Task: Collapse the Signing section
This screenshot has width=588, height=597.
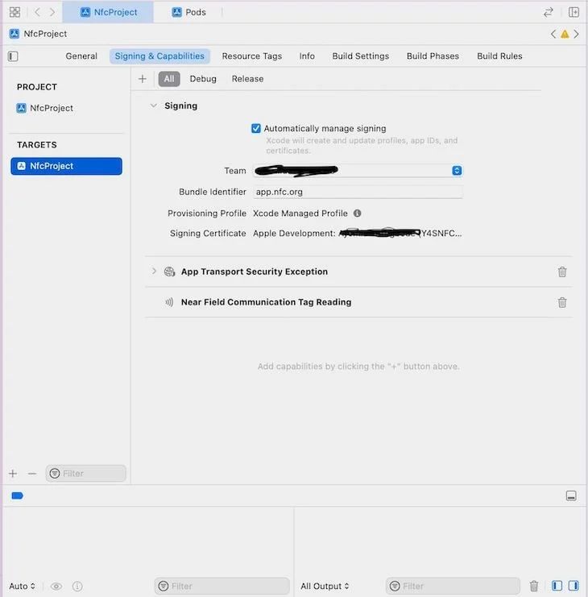Action: tap(154, 106)
